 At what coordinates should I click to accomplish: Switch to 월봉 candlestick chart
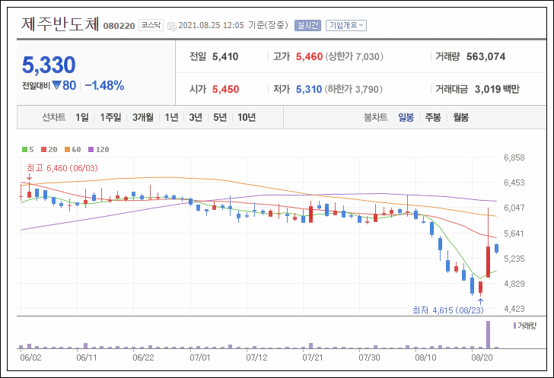click(x=460, y=117)
